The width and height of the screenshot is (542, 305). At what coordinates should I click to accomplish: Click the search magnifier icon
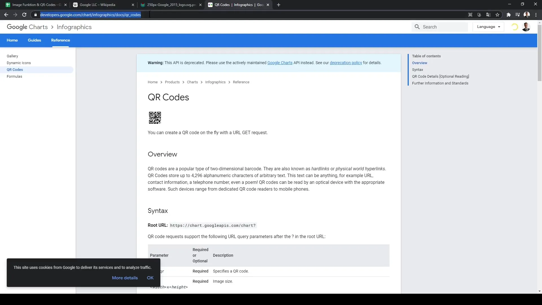[x=417, y=27]
